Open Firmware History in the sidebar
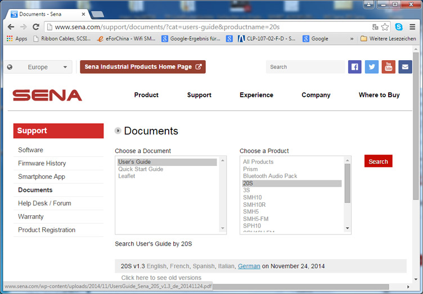This screenshot has width=423, height=294. point(42,164)
